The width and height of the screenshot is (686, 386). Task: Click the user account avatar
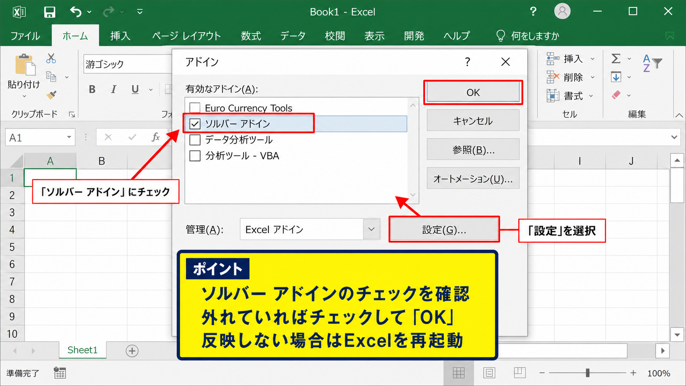coord(562,11)
